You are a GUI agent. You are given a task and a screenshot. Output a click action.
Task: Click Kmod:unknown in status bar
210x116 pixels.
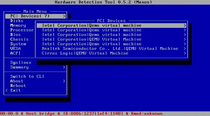tap(147, 114)
